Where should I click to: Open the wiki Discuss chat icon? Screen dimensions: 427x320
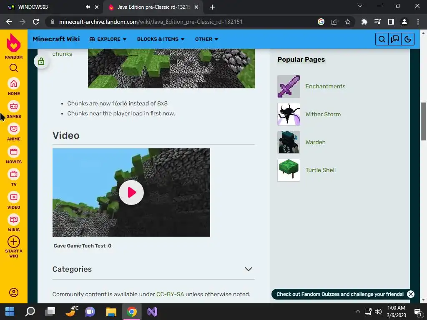click(x=395, y=39)
